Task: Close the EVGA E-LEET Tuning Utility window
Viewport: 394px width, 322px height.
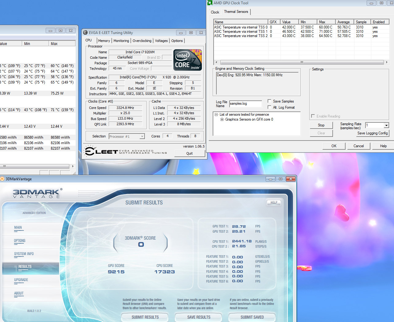Action: [x=201, y=32]
